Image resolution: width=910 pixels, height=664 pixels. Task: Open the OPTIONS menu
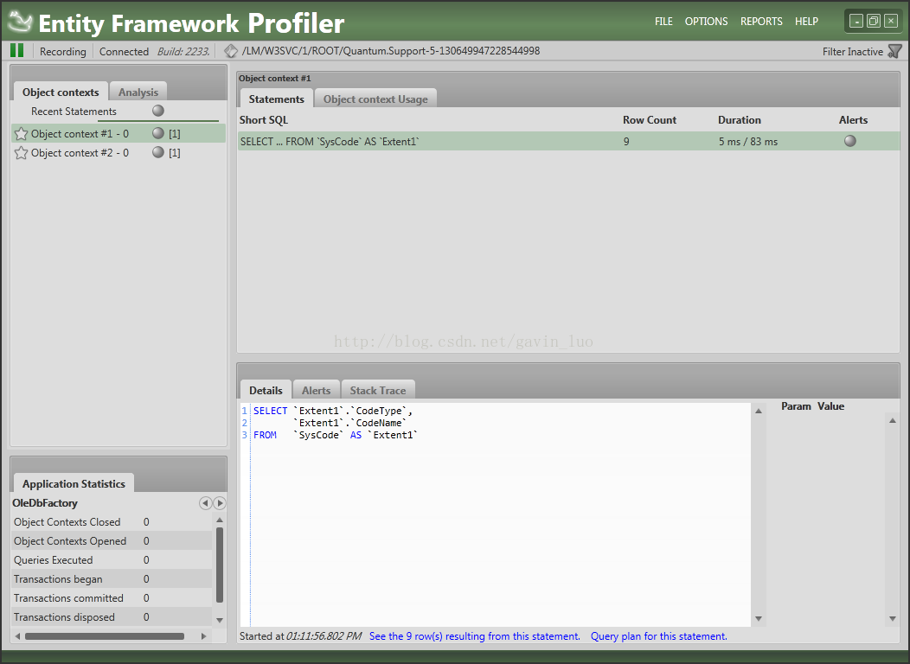pyautogui.click(x=706, y=22)
